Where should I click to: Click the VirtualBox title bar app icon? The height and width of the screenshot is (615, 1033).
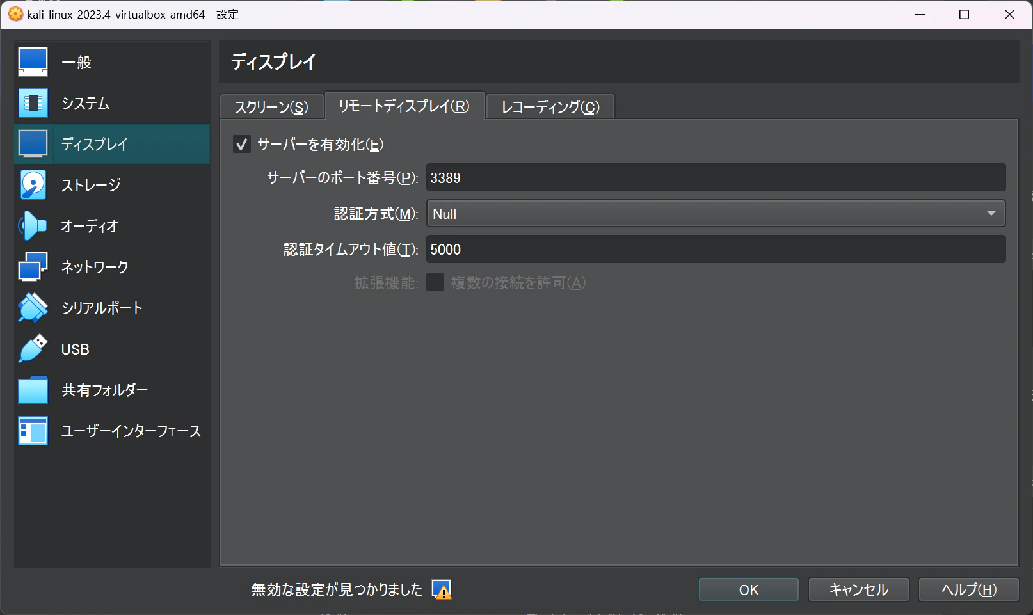[15, 14]
